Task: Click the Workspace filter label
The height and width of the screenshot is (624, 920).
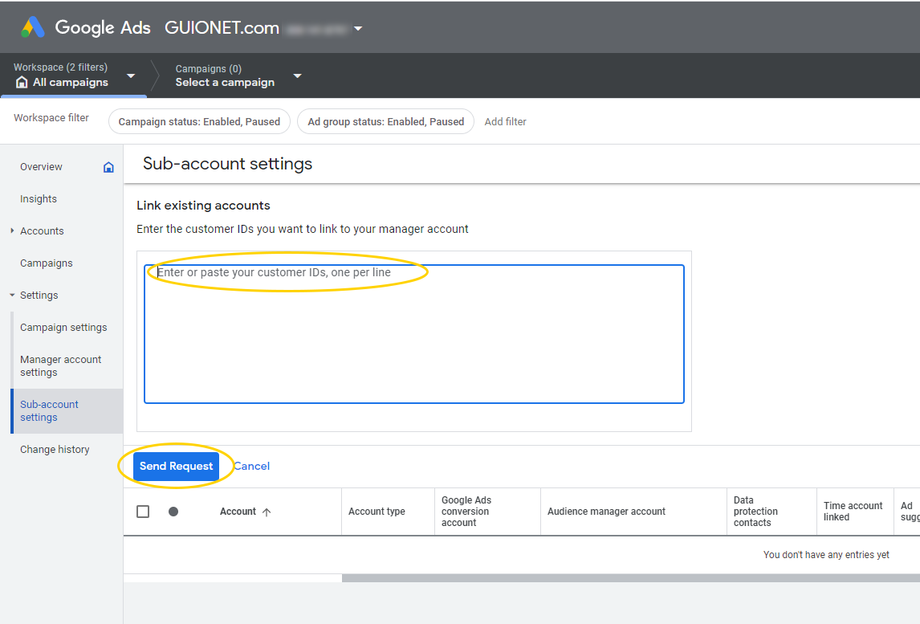Action: pos(51,117)
